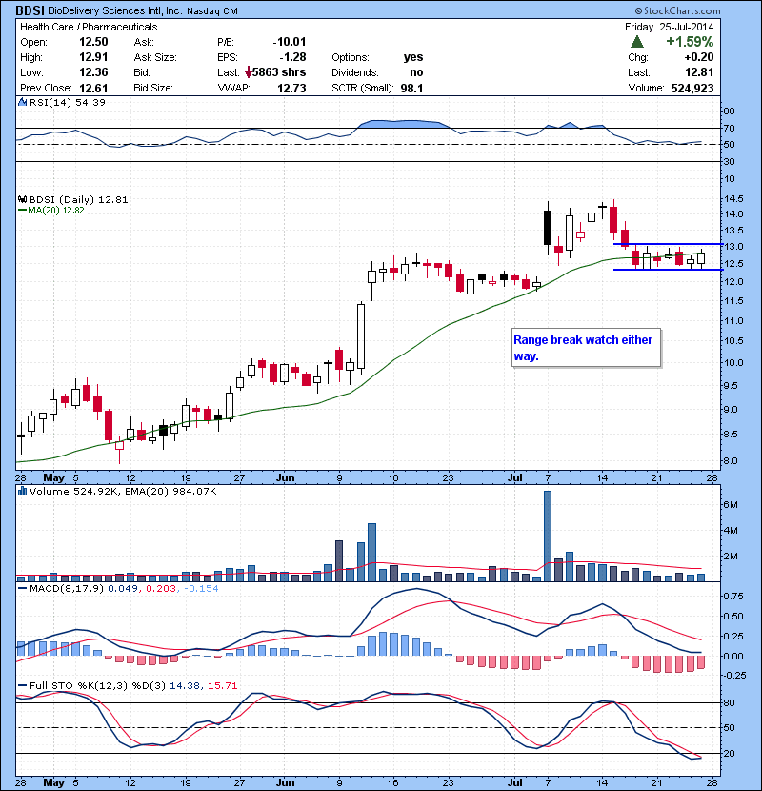762x791 pixels.
Task: Click the MACD(8,17,9) legend line marker
Action: 22,588
